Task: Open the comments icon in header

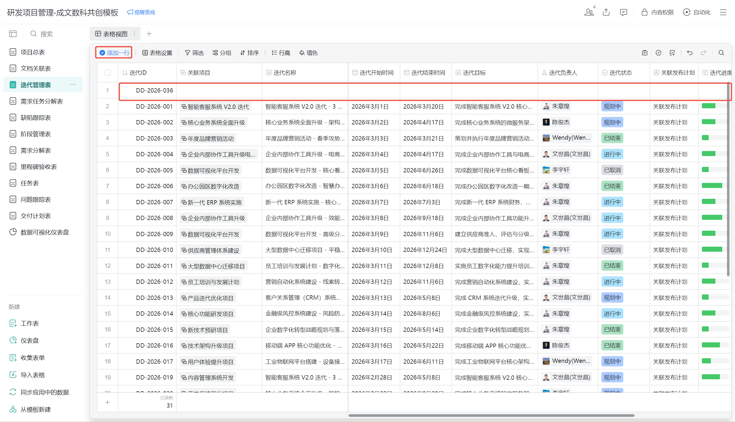Action: tap(623, 12)
